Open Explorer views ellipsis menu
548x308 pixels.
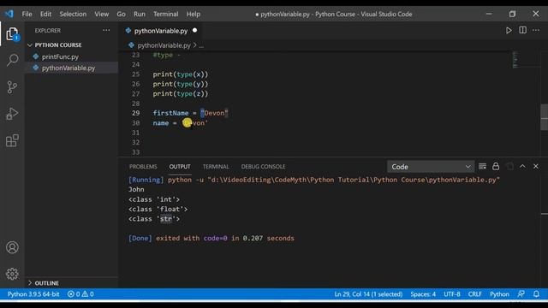106,31
